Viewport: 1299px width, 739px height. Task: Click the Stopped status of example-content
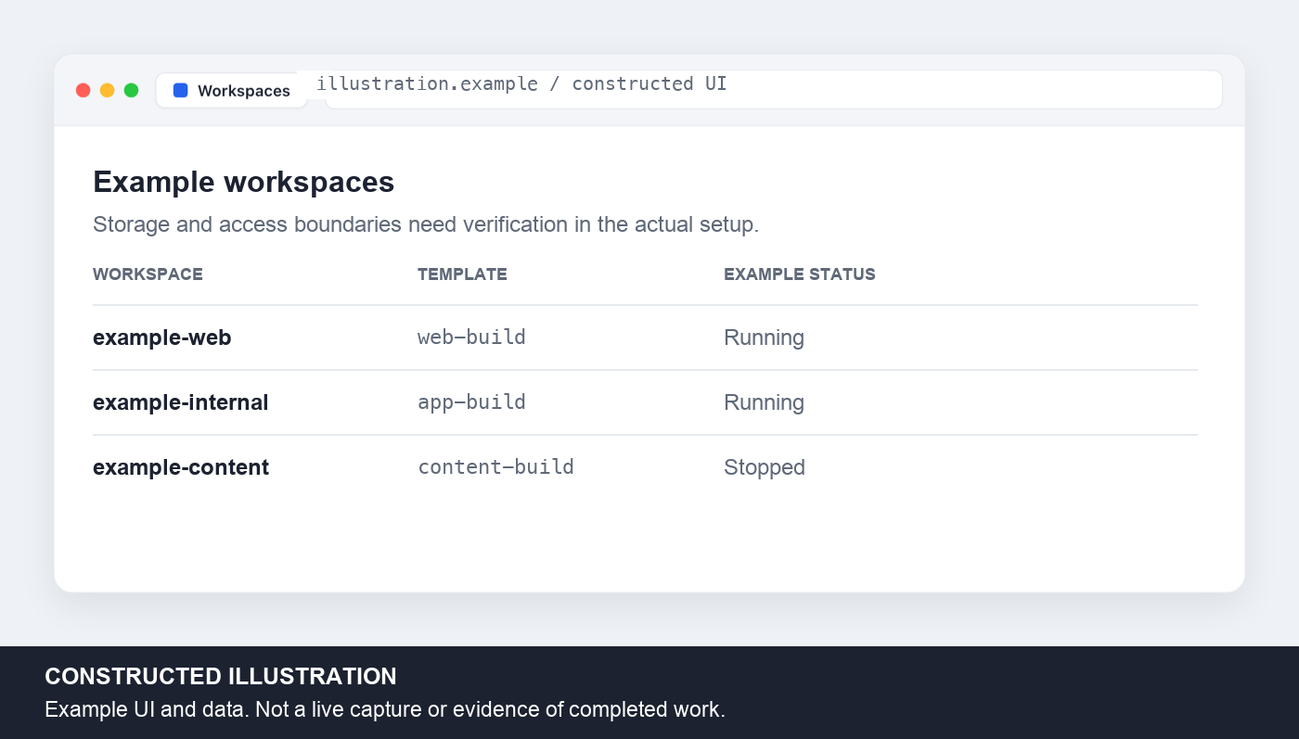pyautogui.click(x=765, y=467)
